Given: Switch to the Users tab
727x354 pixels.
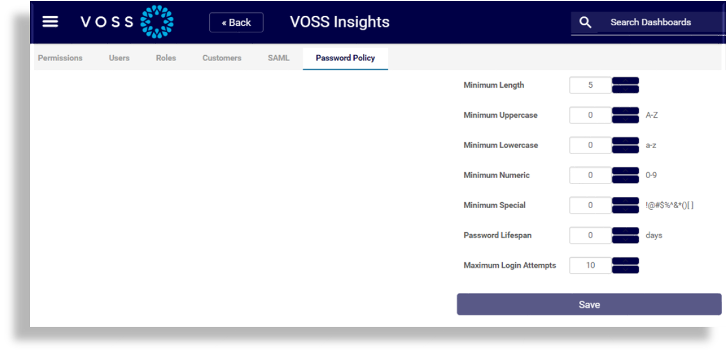Looking at the screenshot, I should [x=119, y=58].
